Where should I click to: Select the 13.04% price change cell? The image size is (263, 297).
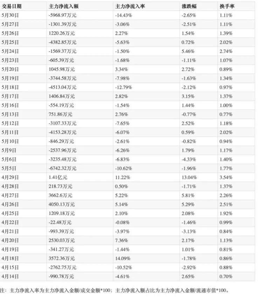coord(189,177)
